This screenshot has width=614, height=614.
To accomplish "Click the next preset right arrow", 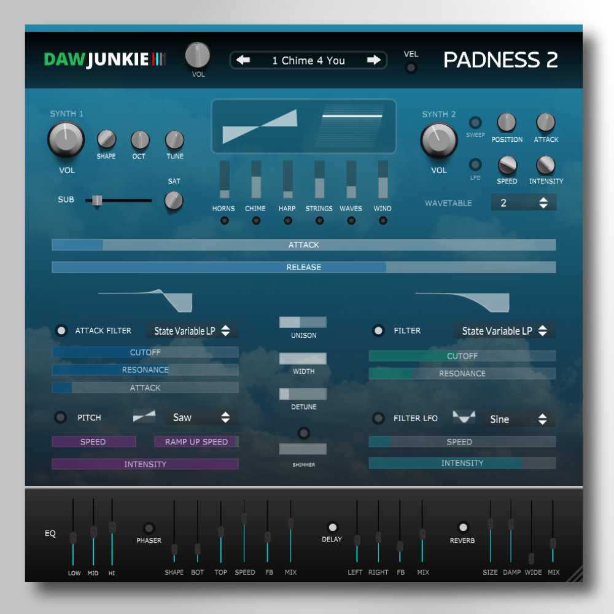I will coord(373,60).
